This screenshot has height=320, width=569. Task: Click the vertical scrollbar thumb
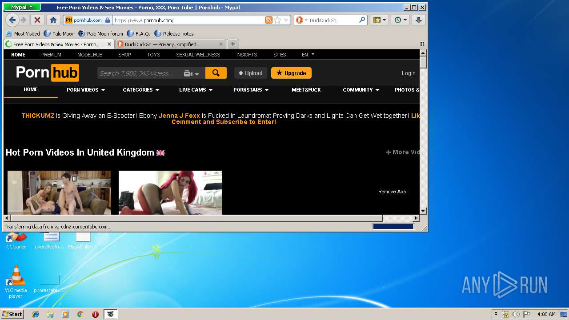point(423,62)
